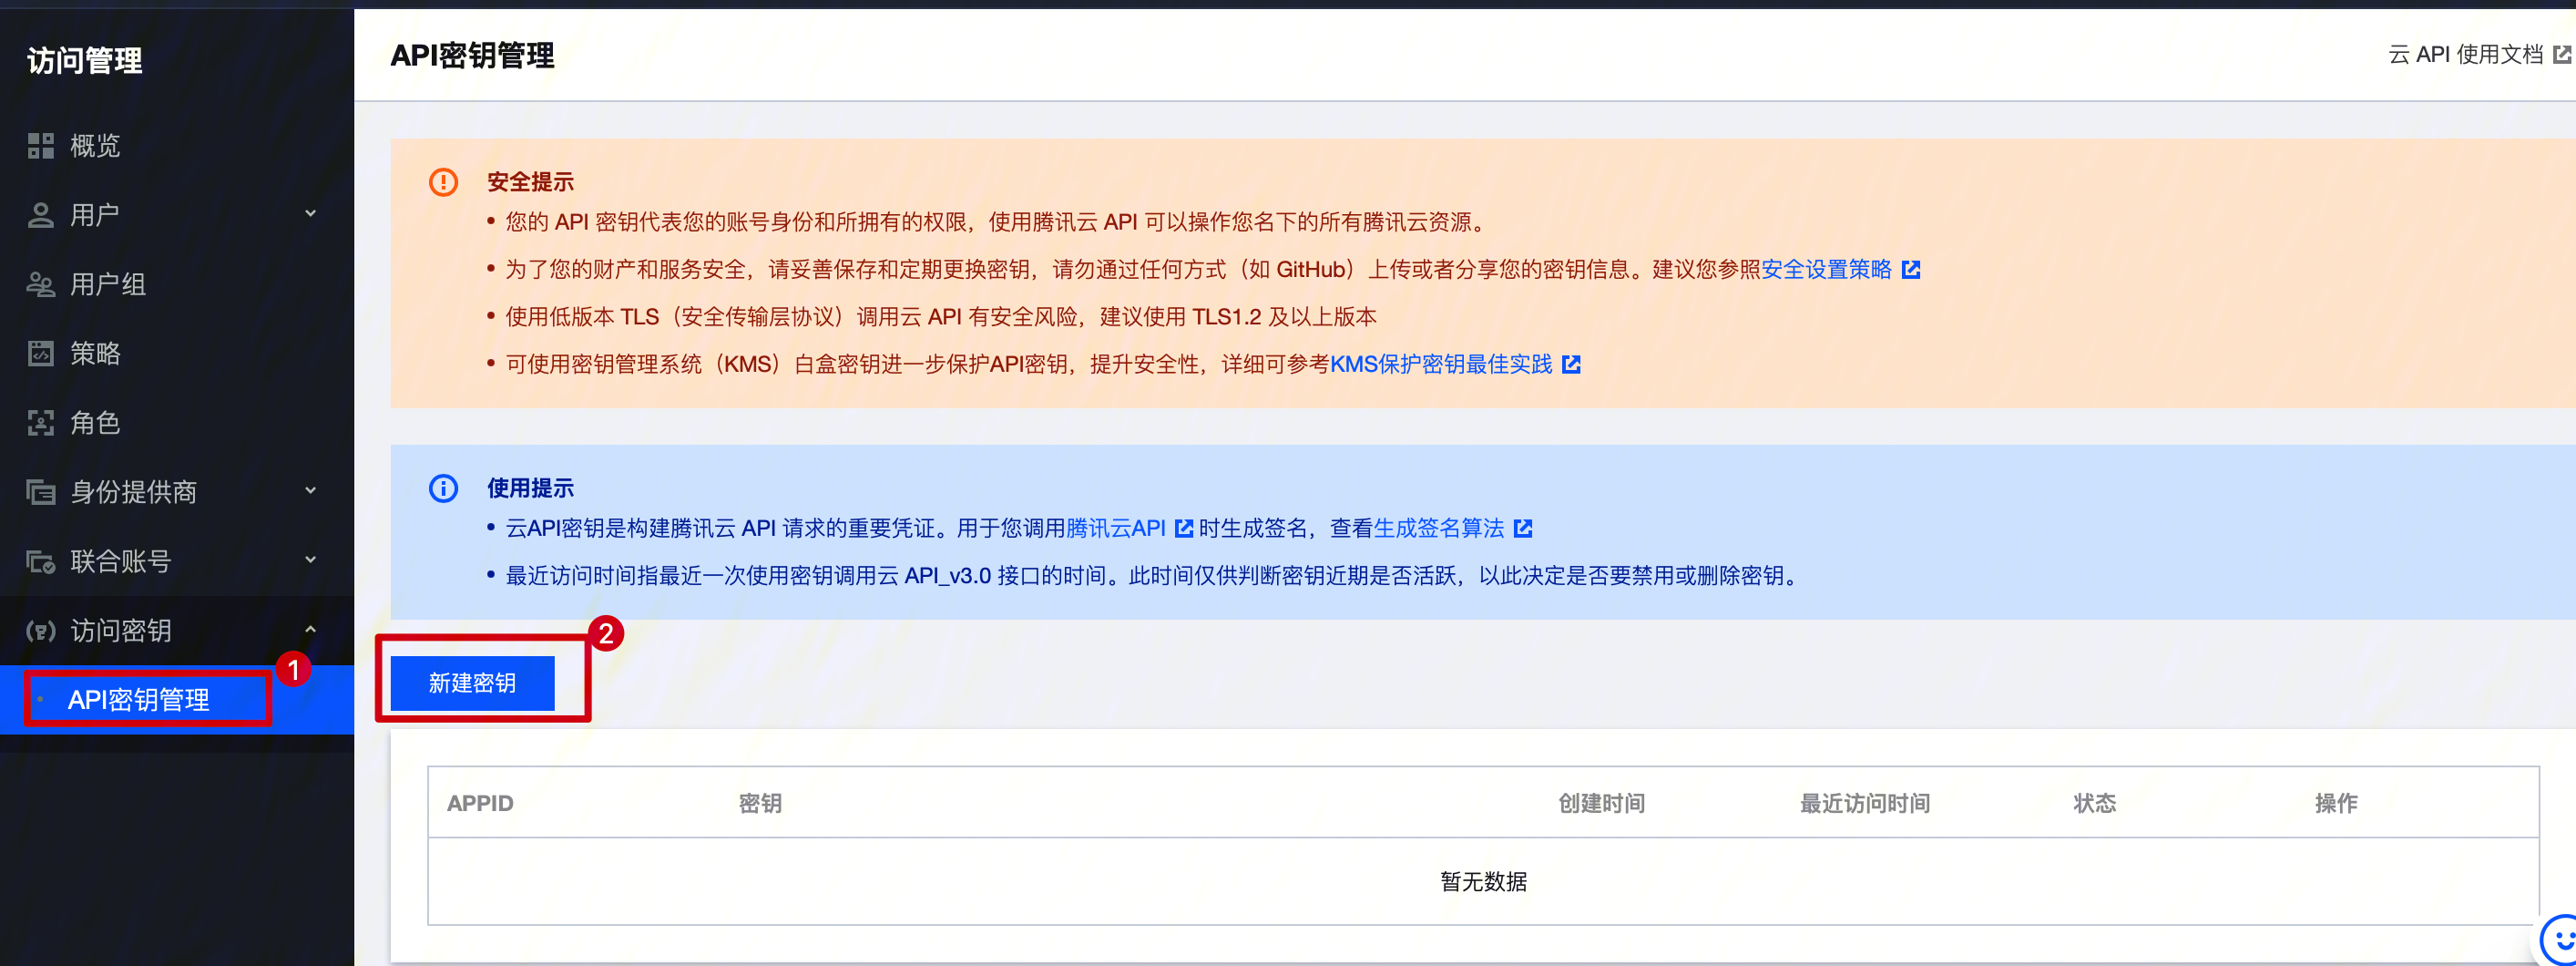Image resolution: width=2576 pixels, height=966 pixels.
Task: Expand the 联合账号 submenu chevron
Action: click(x=310, y=560)
